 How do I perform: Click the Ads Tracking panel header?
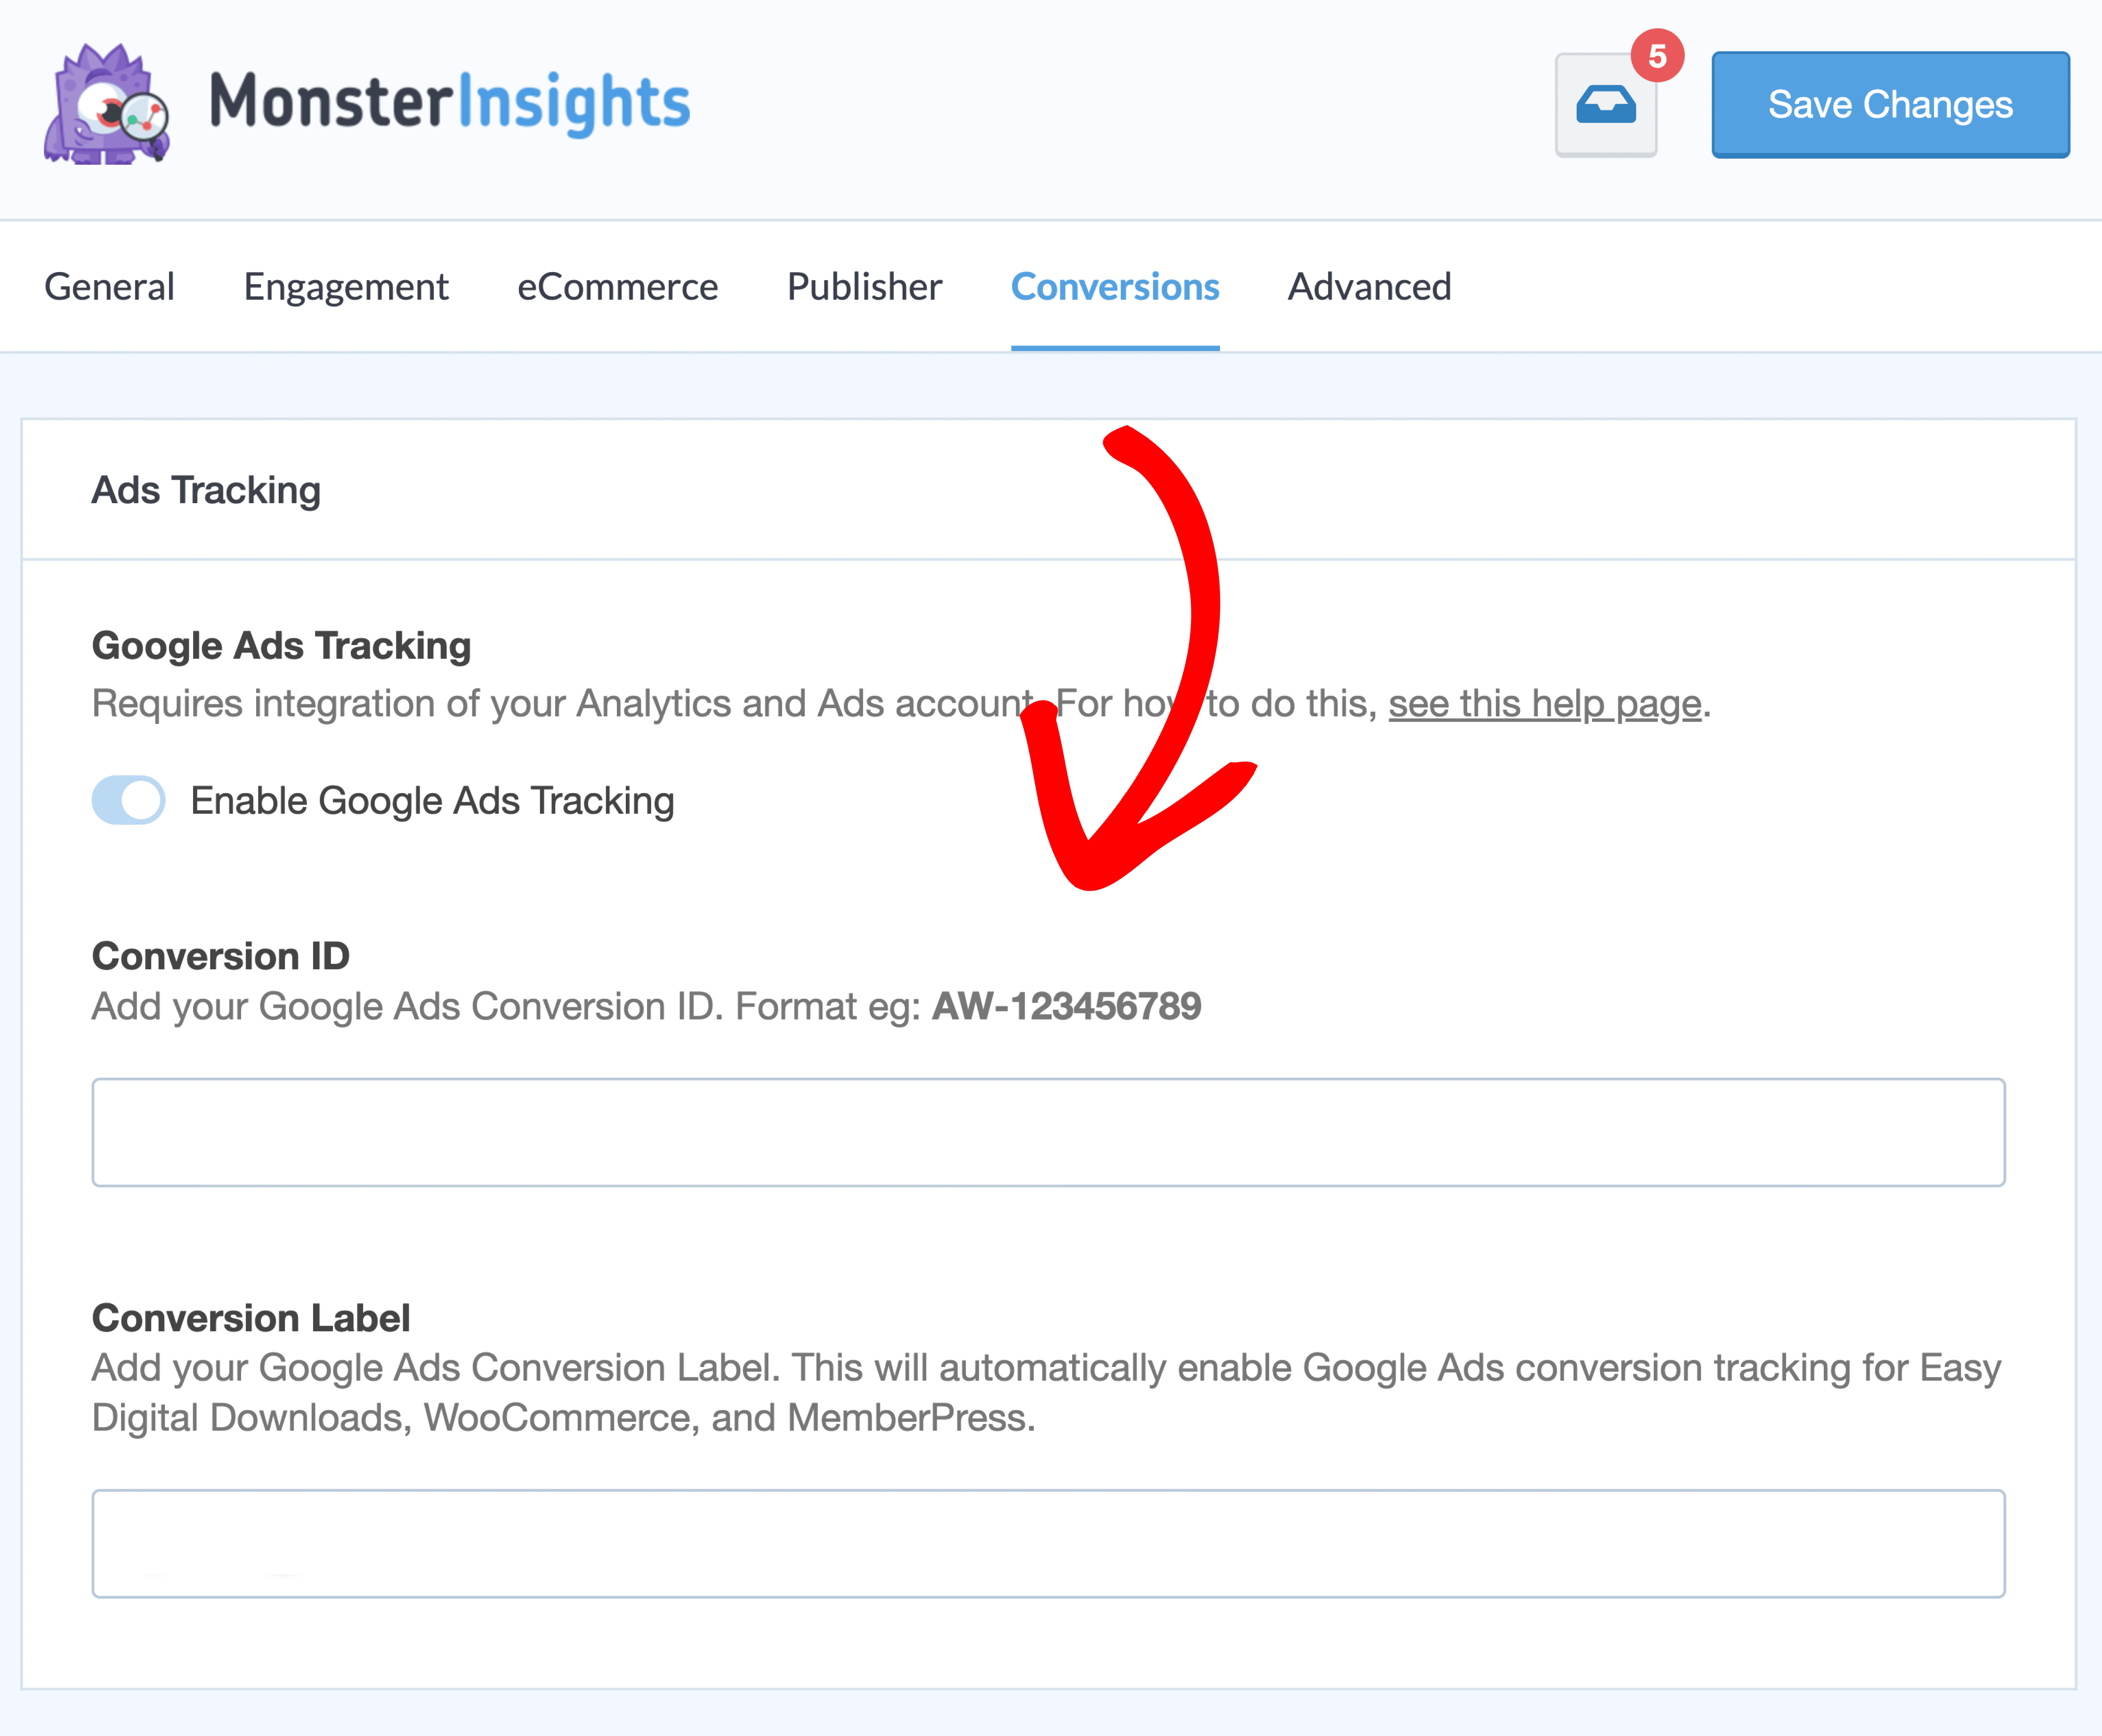point(206,490)
